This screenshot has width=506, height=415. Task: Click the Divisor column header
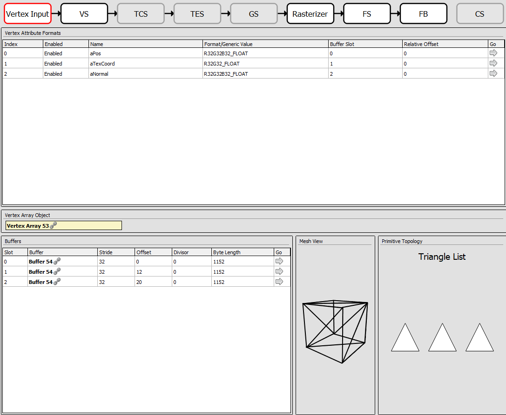click(x=192, y=252)
